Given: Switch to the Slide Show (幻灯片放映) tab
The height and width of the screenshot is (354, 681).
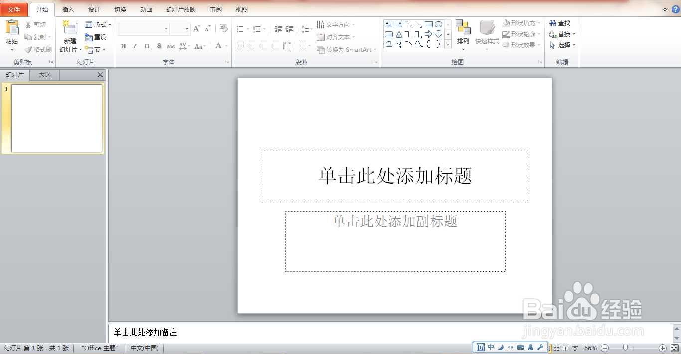Looking at the screenshot, I should point(181,10).
